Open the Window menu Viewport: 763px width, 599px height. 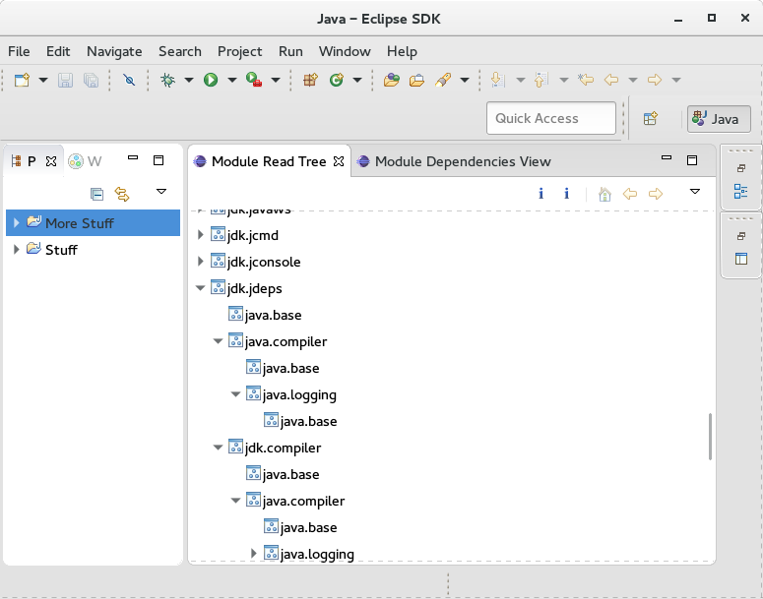(x=345, y=51)
